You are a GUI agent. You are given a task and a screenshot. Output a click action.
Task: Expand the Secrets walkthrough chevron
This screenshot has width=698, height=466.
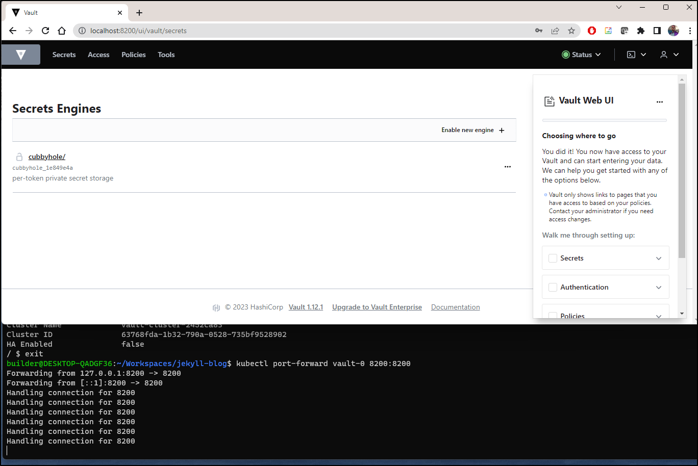click(659, 258)
